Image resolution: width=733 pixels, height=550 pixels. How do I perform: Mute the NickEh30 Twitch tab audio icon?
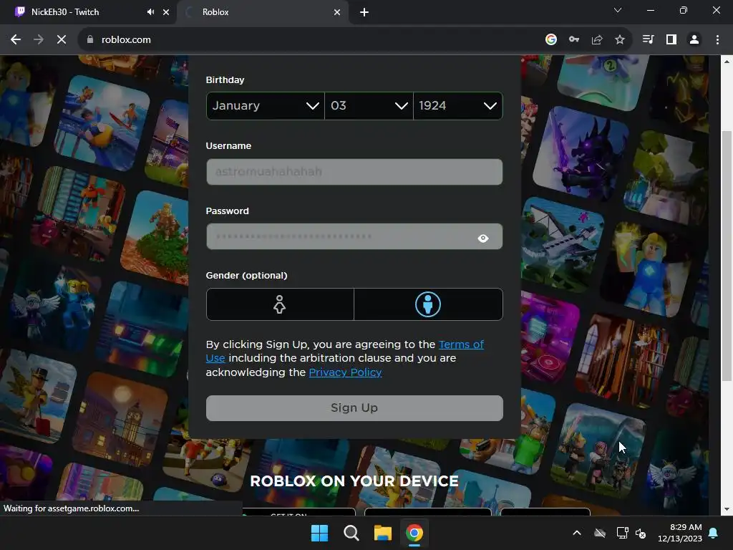[x=150, y=12]
